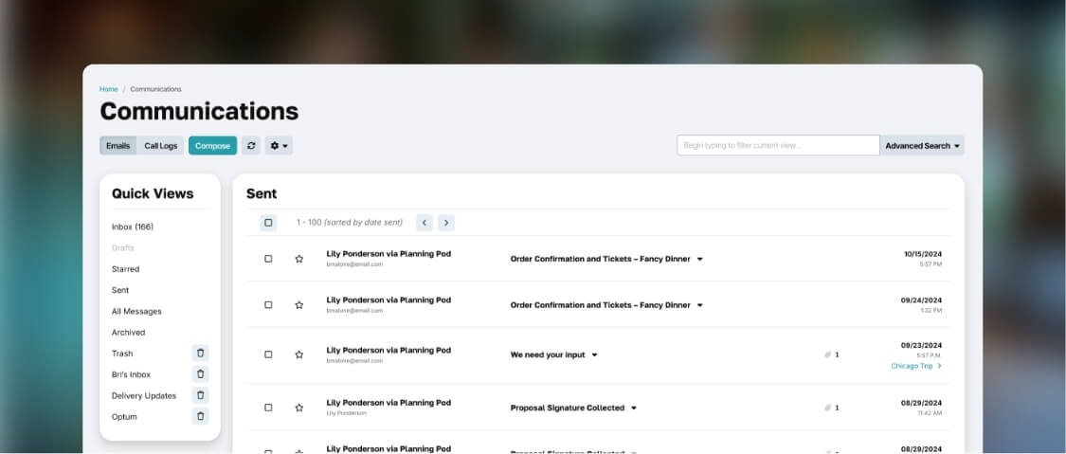Expand 11:42 AM Proposal Signature Collected subject arrow
Viewport: 1066px width, 454px height.
pyautogui.click(x=634, y=408)
